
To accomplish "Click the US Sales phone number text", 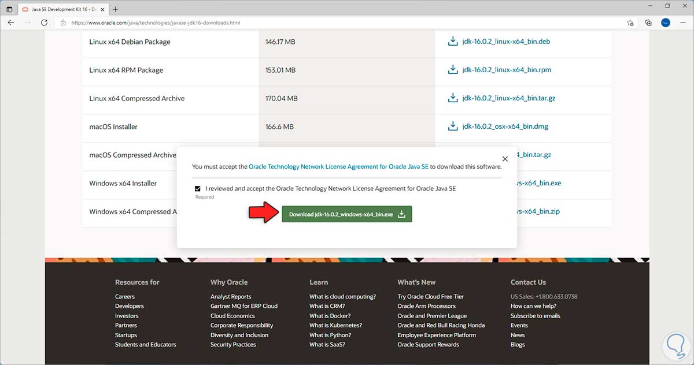I will click(x=544, y=297).
